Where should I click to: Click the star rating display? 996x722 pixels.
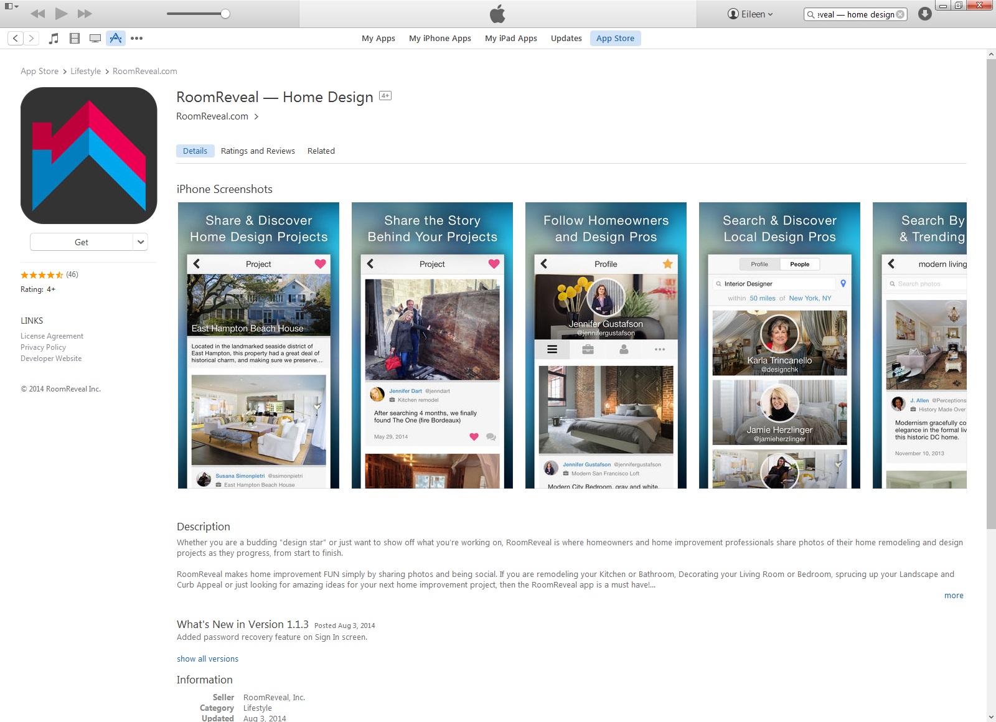[x=42, y=274]
